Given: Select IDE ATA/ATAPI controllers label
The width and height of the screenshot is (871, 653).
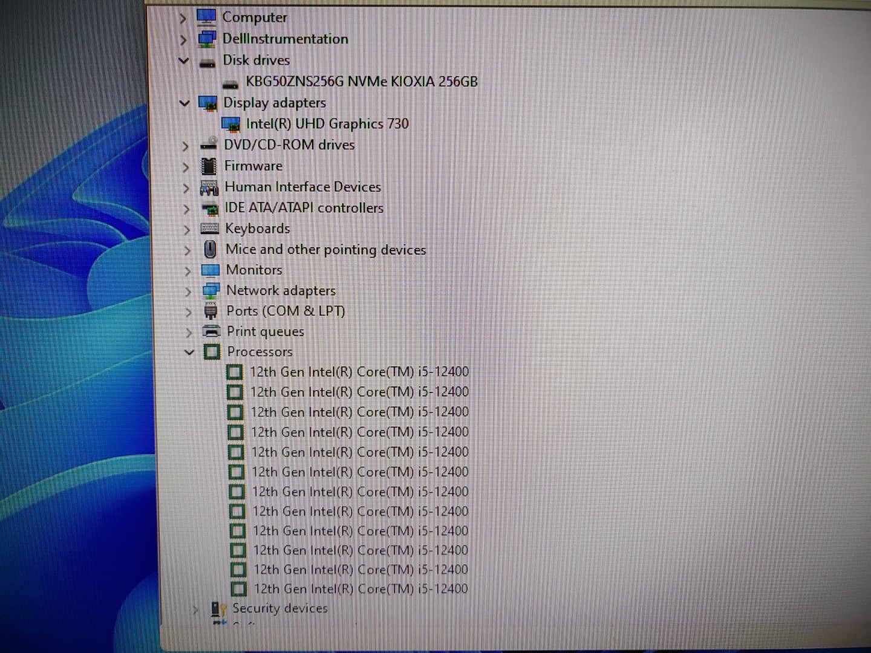Looking at the screenshot, I should click(304, 208).
